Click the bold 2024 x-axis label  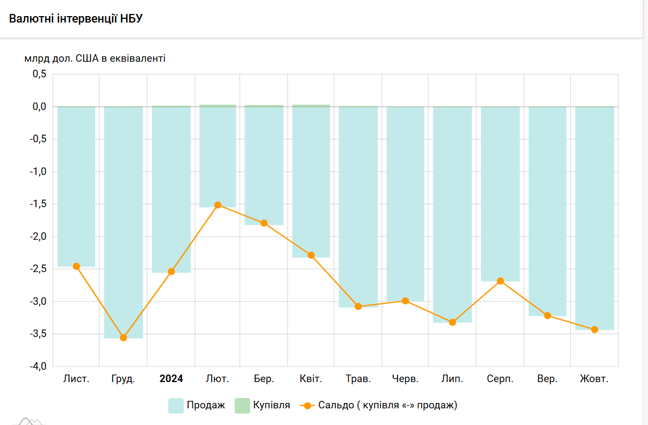(x=171, y=379)
